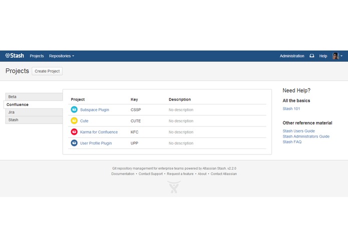The width and height of the screenshot is (348, 247).
Task: Click the Description column header
Action: click(180, 99)
